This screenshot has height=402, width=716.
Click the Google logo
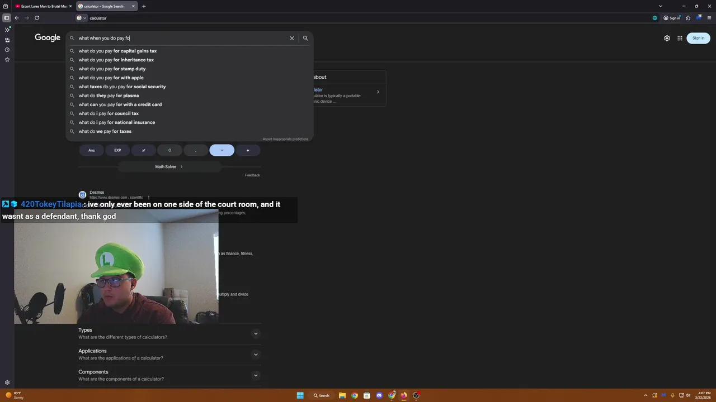48,37
